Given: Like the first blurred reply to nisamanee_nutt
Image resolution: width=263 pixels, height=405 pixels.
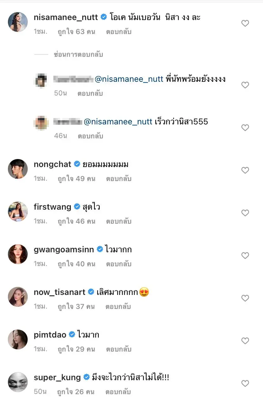Looking at the screenshot, I should coord(245,85).
